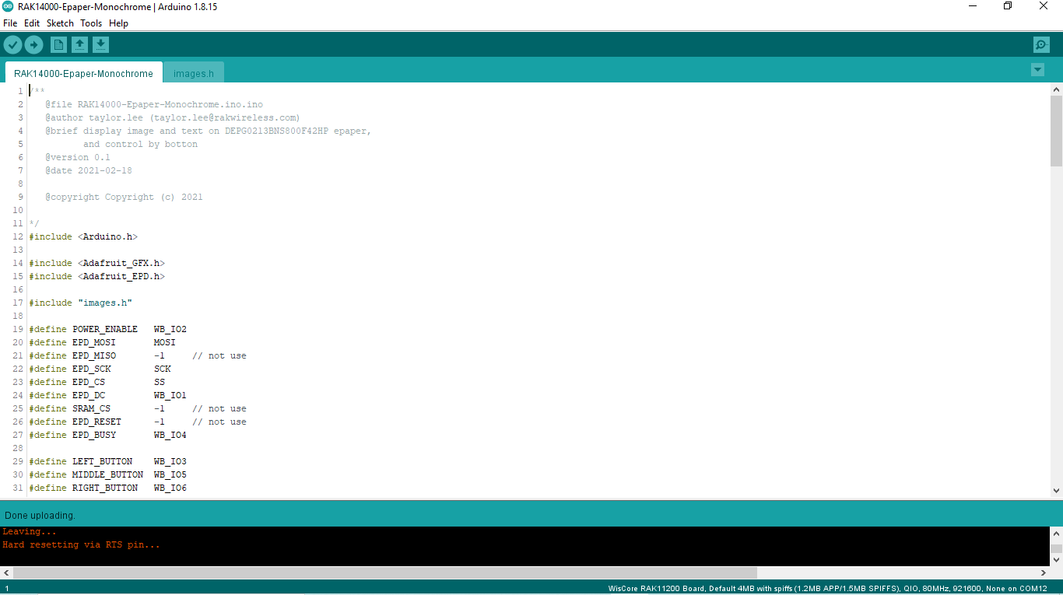Click the '@file RAK14000-Epaper-Monochrome.ino.ino' line

pos(154,104)
